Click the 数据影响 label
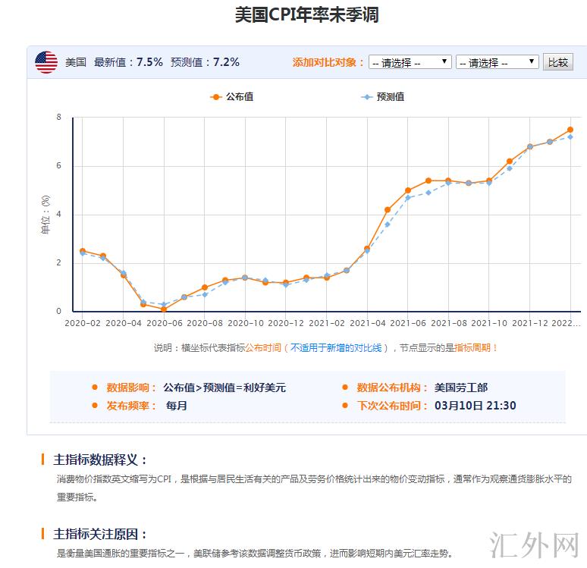 point(130,388)
